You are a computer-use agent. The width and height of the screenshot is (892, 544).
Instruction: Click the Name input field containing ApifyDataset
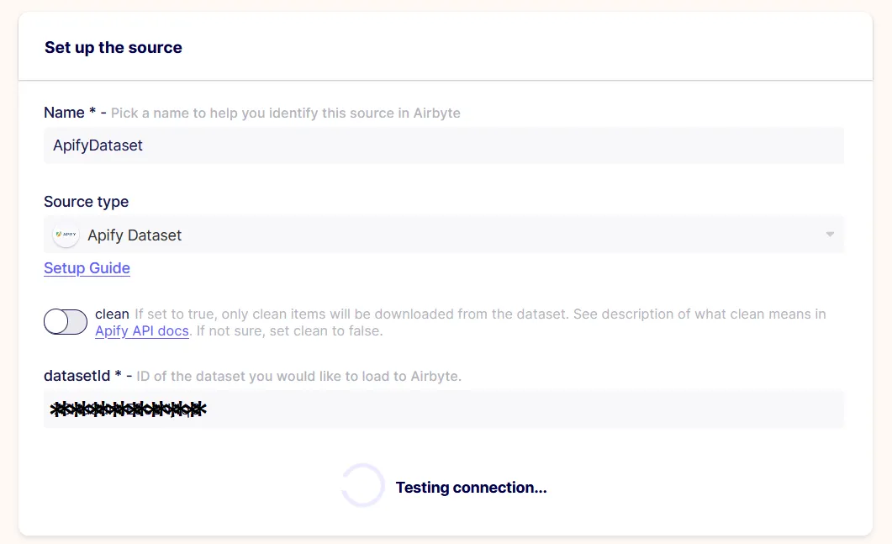pyautogui.click(x=444, y=145)
